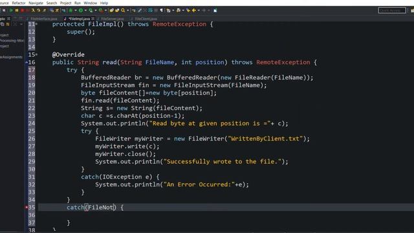Click the super(); call on line 12

tap(81, 32)
